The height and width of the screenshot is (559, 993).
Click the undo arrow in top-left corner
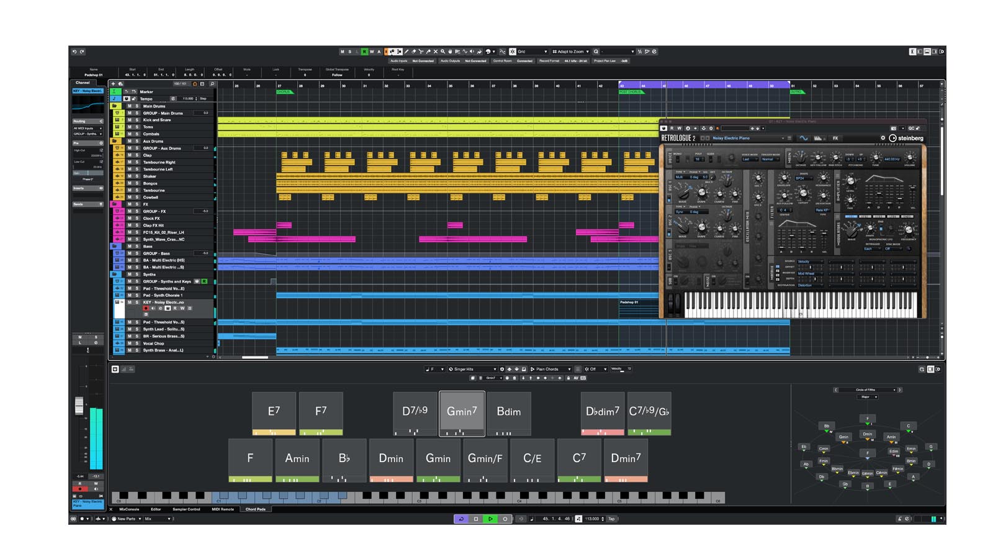pyautogui.click(x=74, y=52)
